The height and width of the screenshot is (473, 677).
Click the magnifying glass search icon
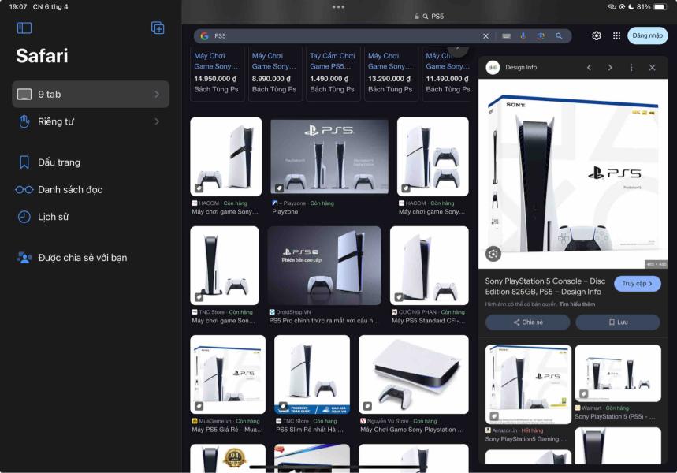(559, 36)
